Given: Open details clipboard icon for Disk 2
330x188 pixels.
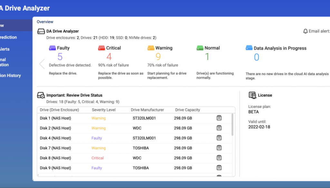Looking at the screenshot, I should pyautogui.click(x=219, y=128).
